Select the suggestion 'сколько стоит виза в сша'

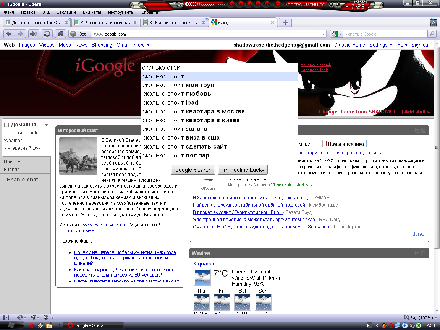point(219,138)
